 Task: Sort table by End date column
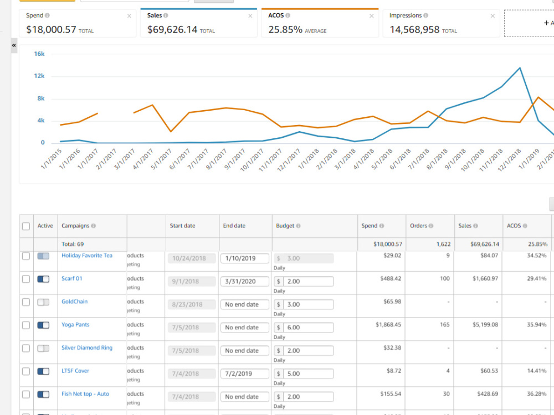click(x=234, y=226)
